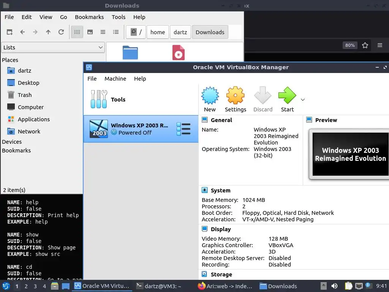Click the volume tray icon
Screen dimensions: 389x292
334,286
